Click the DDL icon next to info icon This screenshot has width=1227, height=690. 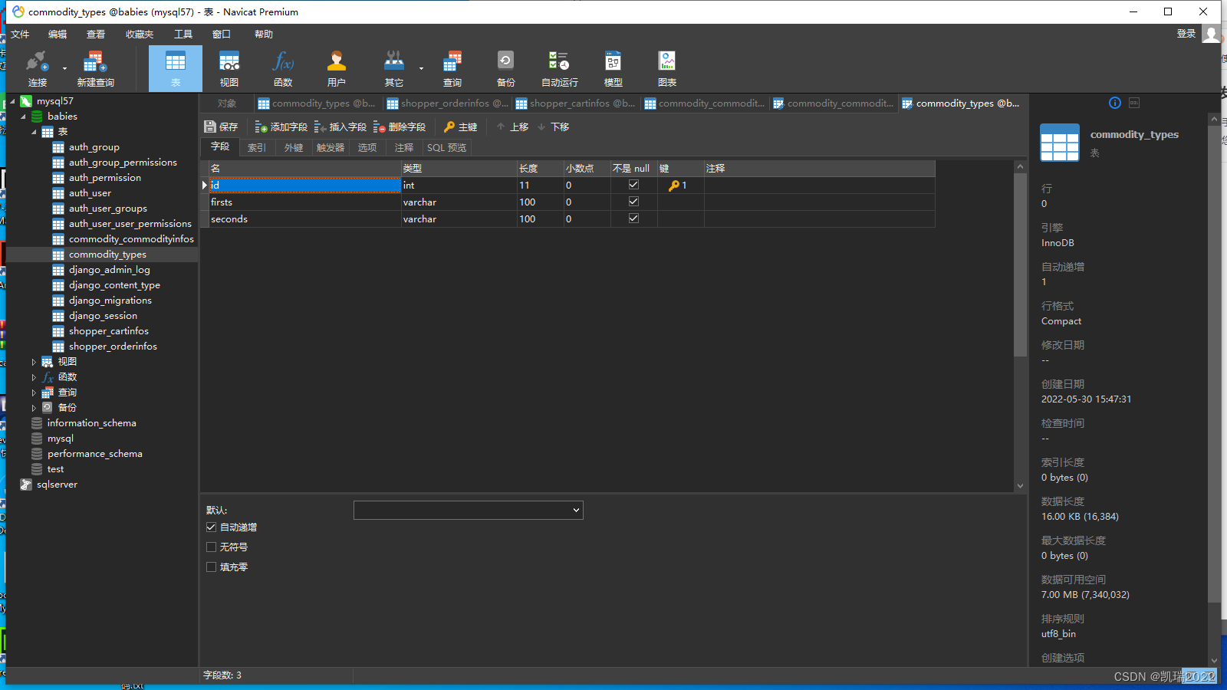click(x=1134, y=103)
